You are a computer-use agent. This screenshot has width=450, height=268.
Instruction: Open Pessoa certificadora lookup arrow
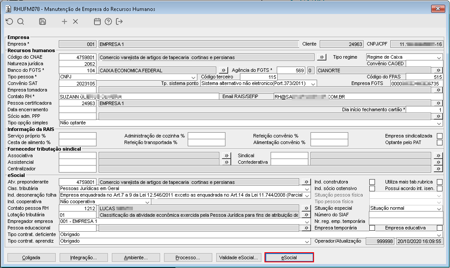[438, 103]
